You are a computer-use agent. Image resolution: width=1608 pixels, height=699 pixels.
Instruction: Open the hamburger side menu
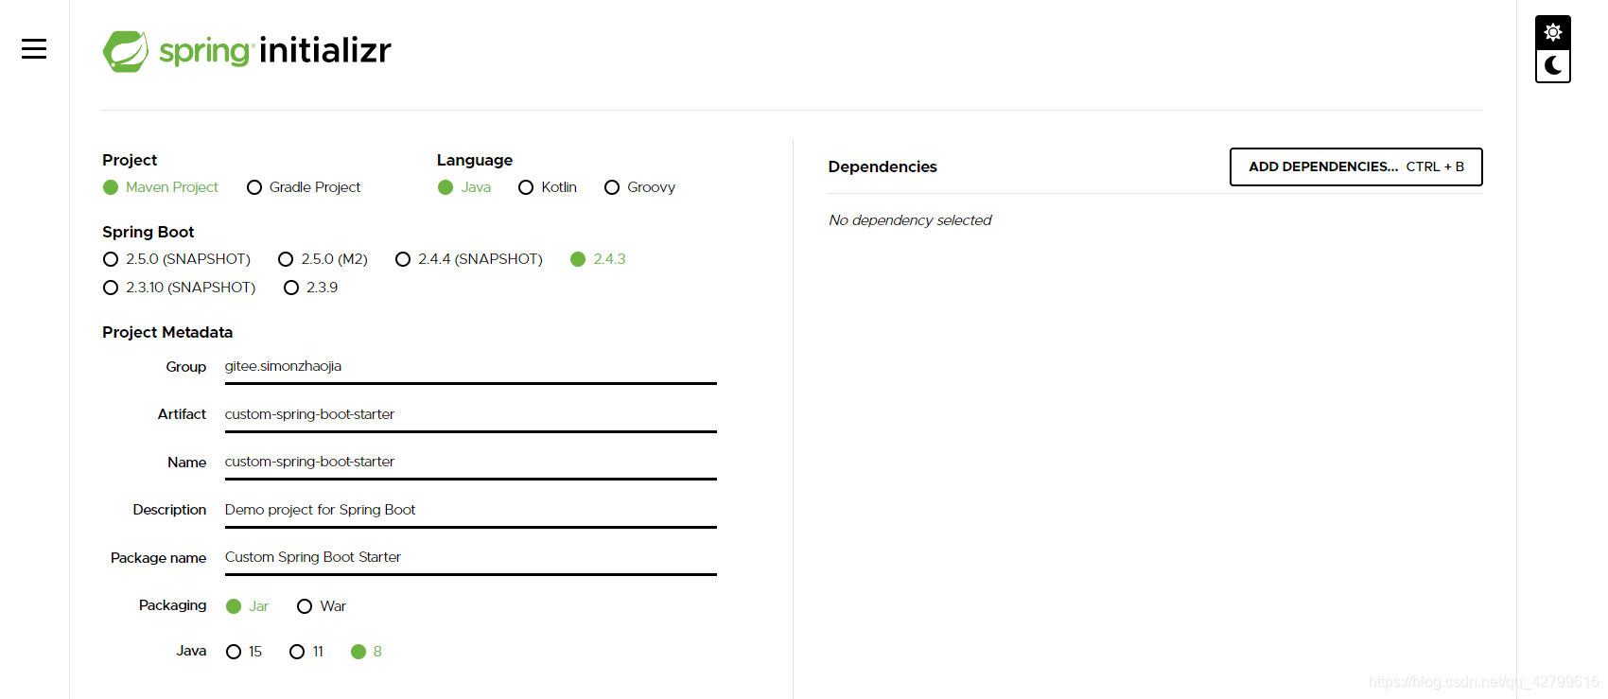[34, 49]
